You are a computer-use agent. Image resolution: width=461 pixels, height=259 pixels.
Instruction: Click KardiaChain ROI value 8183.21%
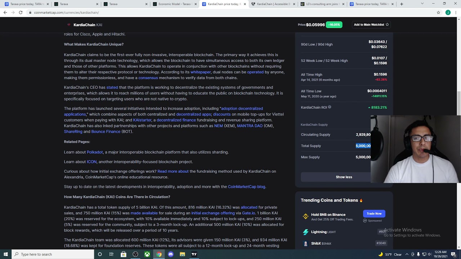point(377,107)
